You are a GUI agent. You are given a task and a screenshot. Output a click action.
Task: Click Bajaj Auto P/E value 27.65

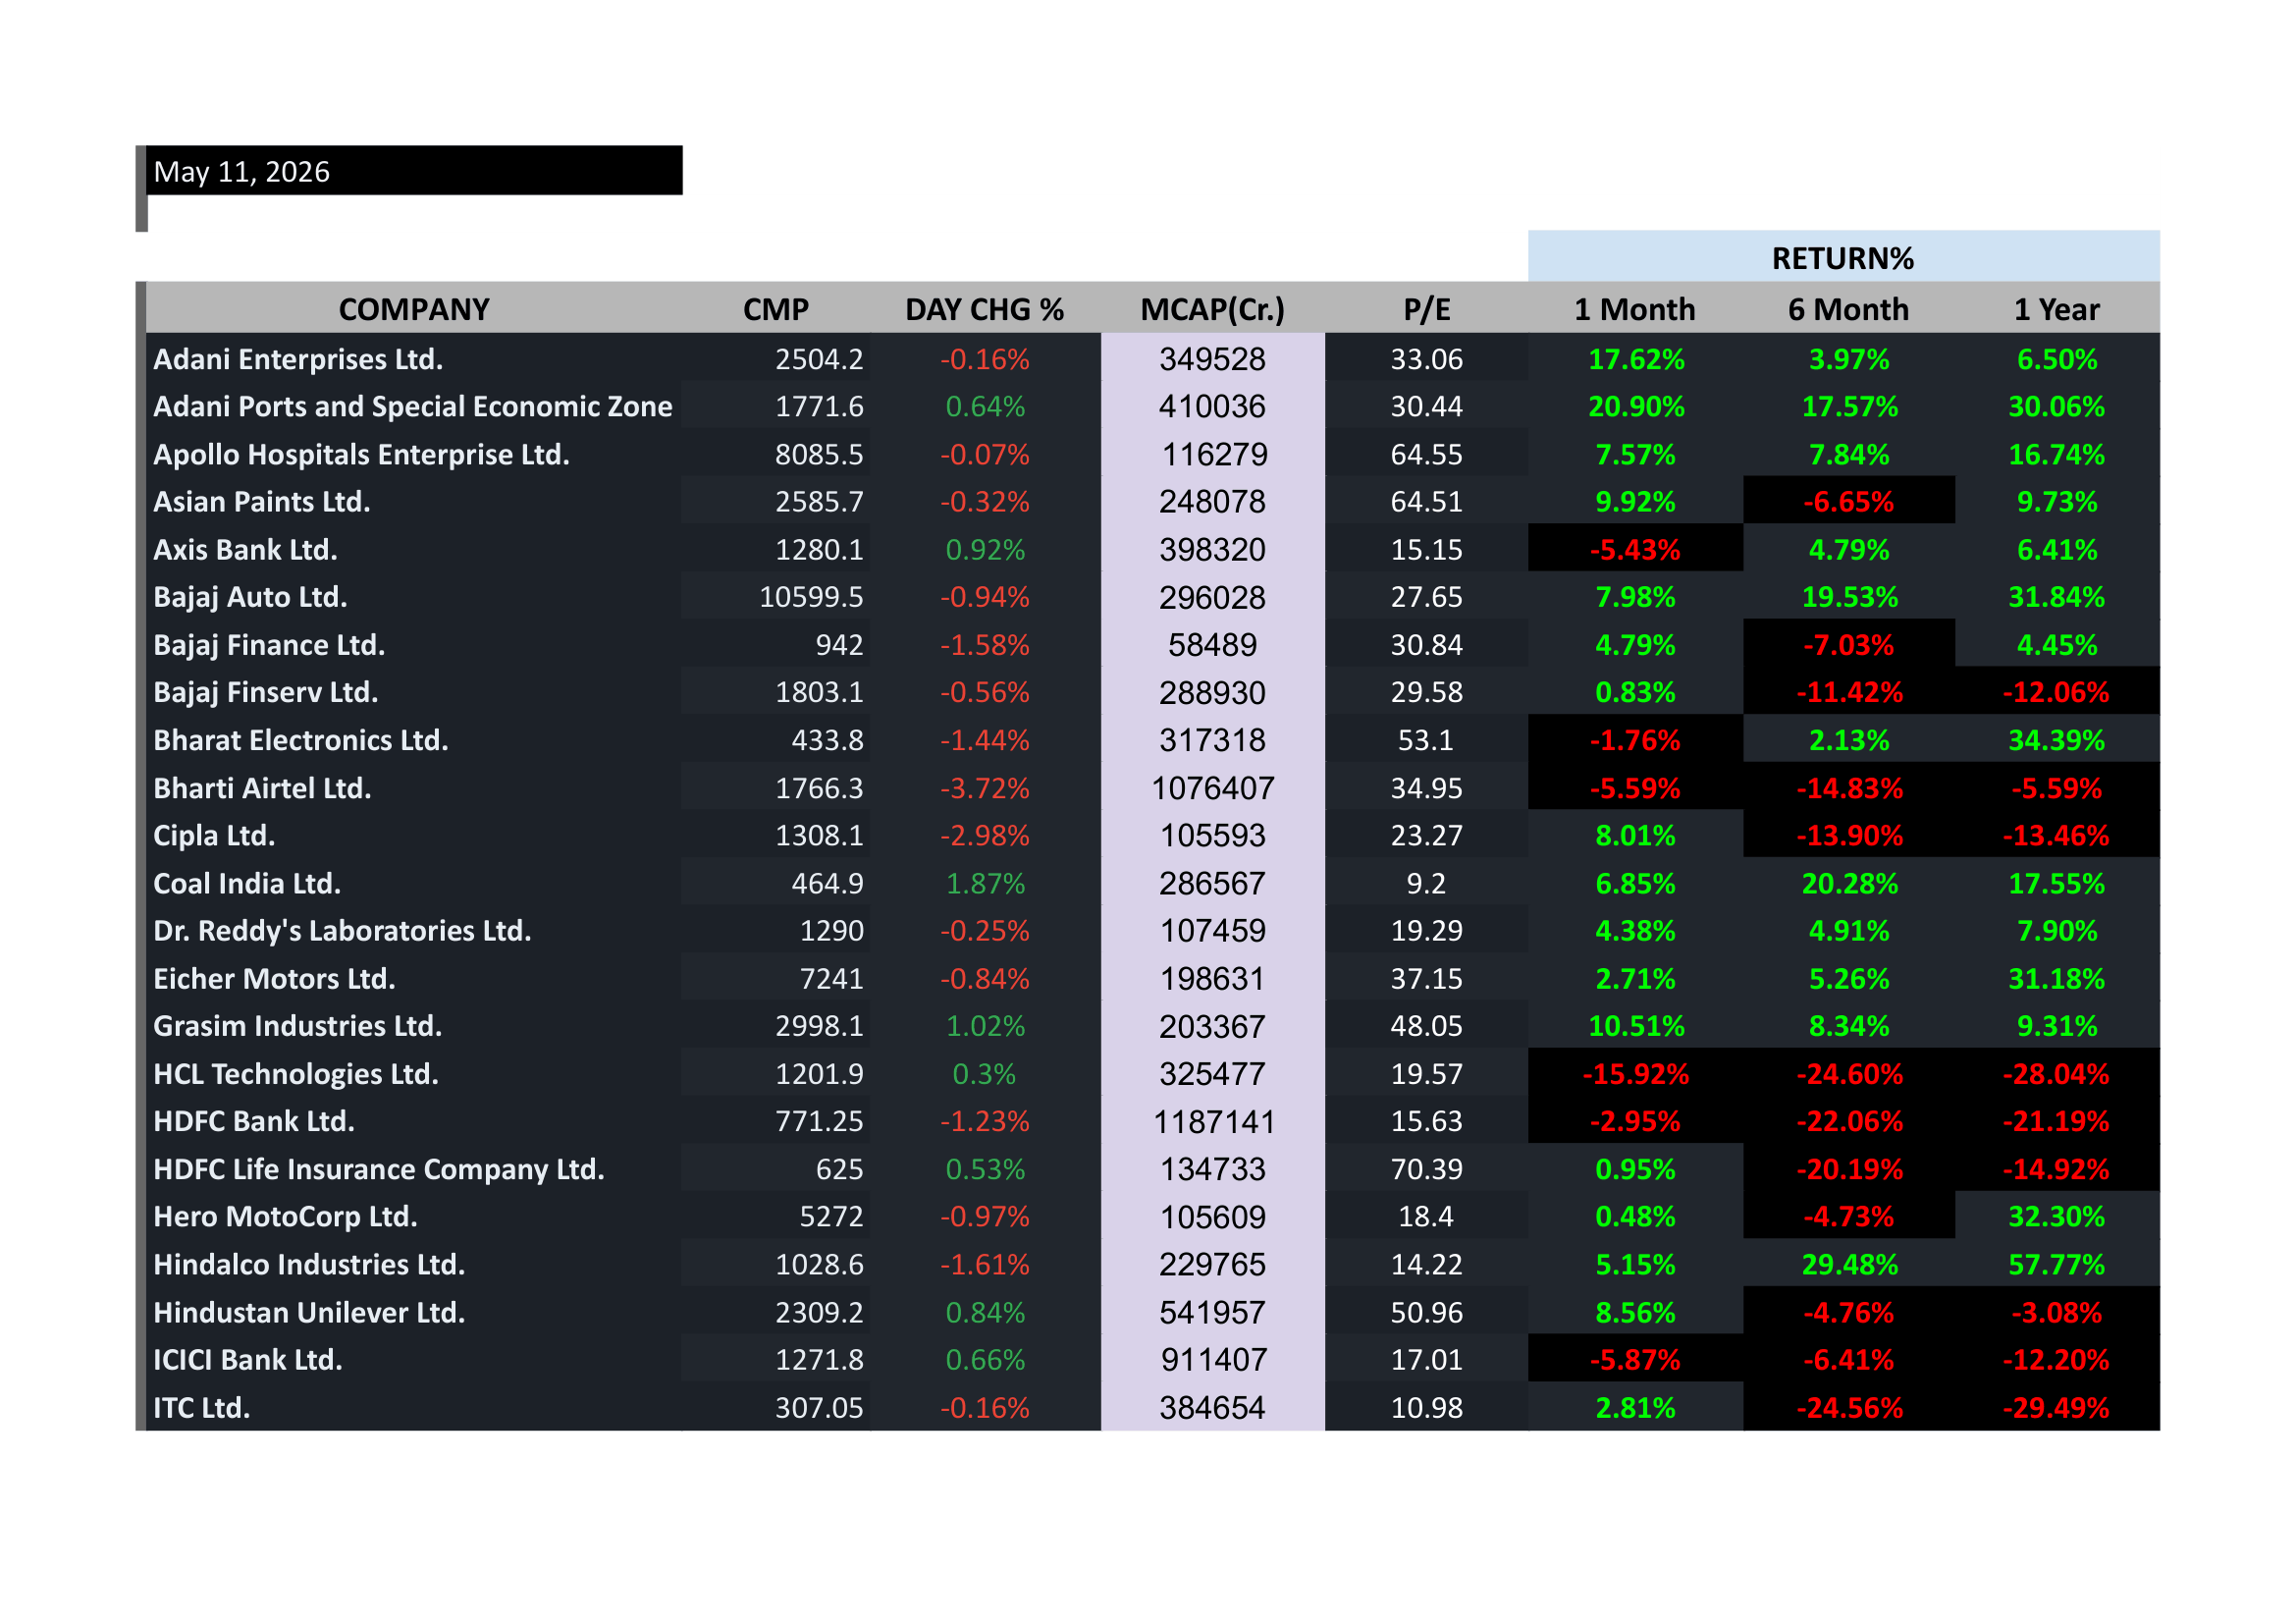(1427, 597)
